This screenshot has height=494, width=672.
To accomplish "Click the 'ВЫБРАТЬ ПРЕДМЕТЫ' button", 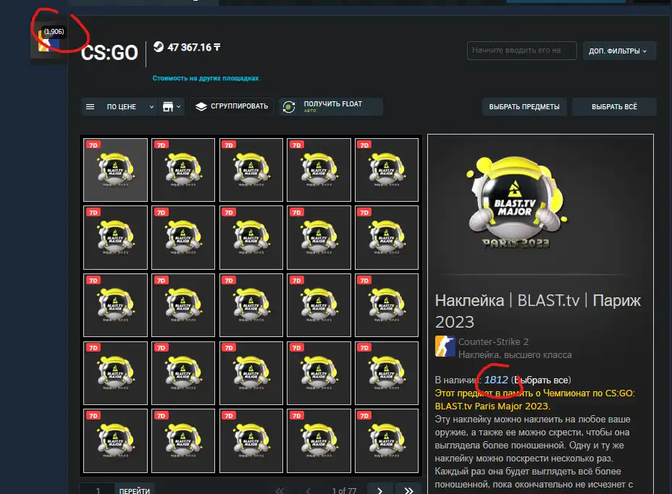I will 524,106.
